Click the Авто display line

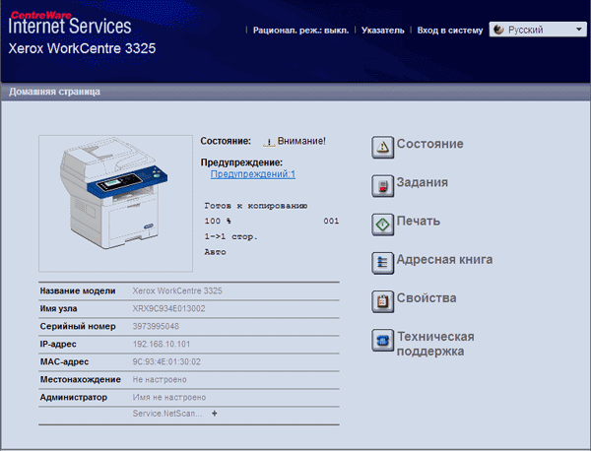[x=215, y=252]
